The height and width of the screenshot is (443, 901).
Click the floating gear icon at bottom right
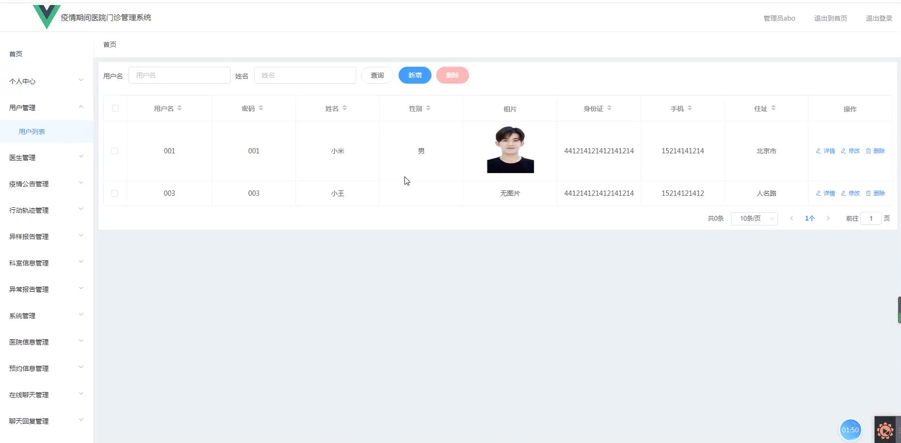coord(885,429)
